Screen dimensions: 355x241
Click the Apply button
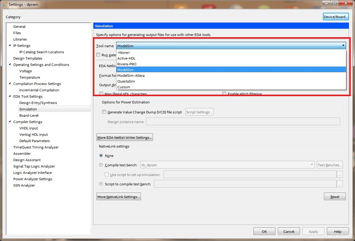pyautogui.click(x=313, y=232)
